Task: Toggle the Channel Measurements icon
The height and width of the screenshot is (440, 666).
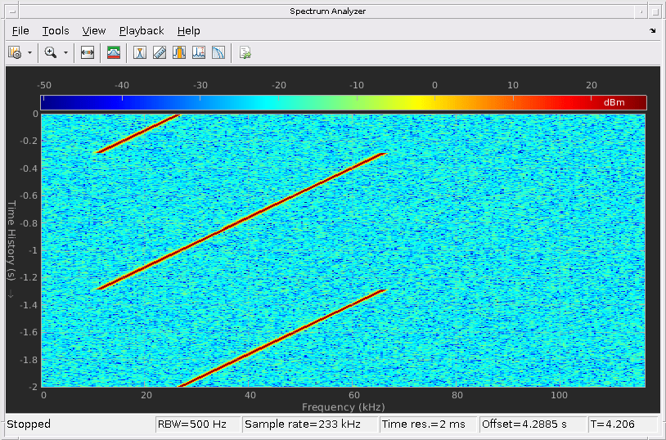Action: (x=179, y=52)
